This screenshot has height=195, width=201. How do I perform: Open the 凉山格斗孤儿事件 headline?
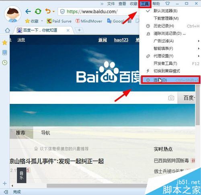coord(57,161)
